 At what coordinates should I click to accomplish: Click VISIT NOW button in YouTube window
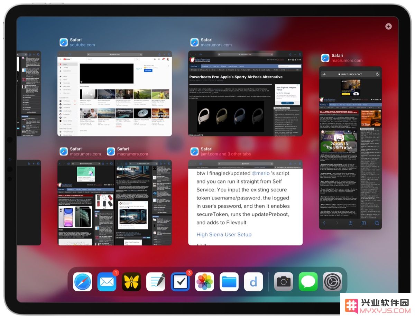coord(148,70)
